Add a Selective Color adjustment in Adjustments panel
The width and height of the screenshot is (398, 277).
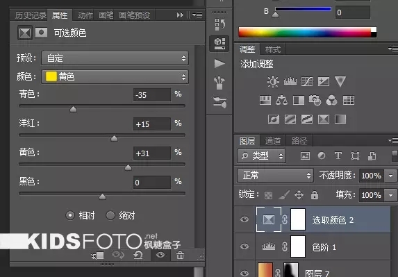[324, 119]
